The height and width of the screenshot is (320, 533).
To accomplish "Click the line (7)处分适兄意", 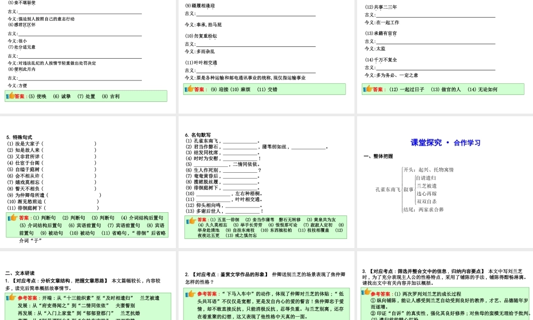I will pyautogui.click(x=22, y=47).
